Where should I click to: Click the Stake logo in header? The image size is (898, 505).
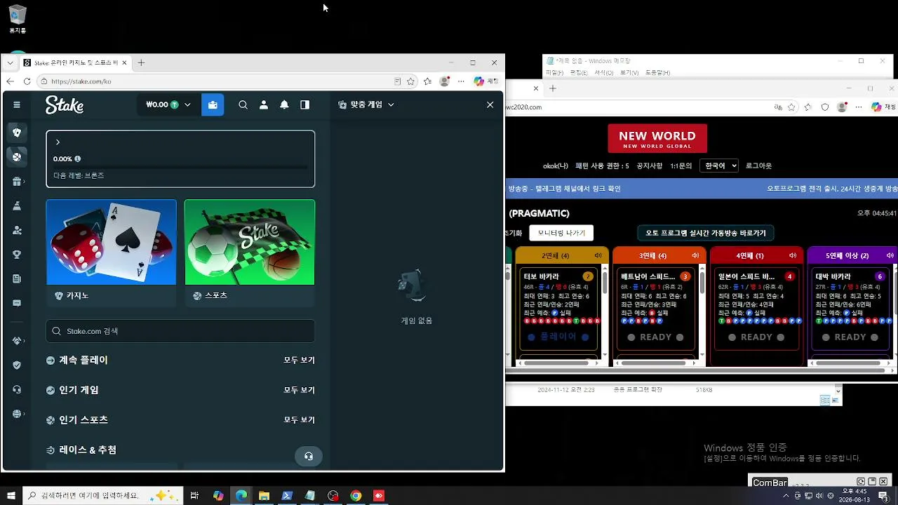point(65,105)
